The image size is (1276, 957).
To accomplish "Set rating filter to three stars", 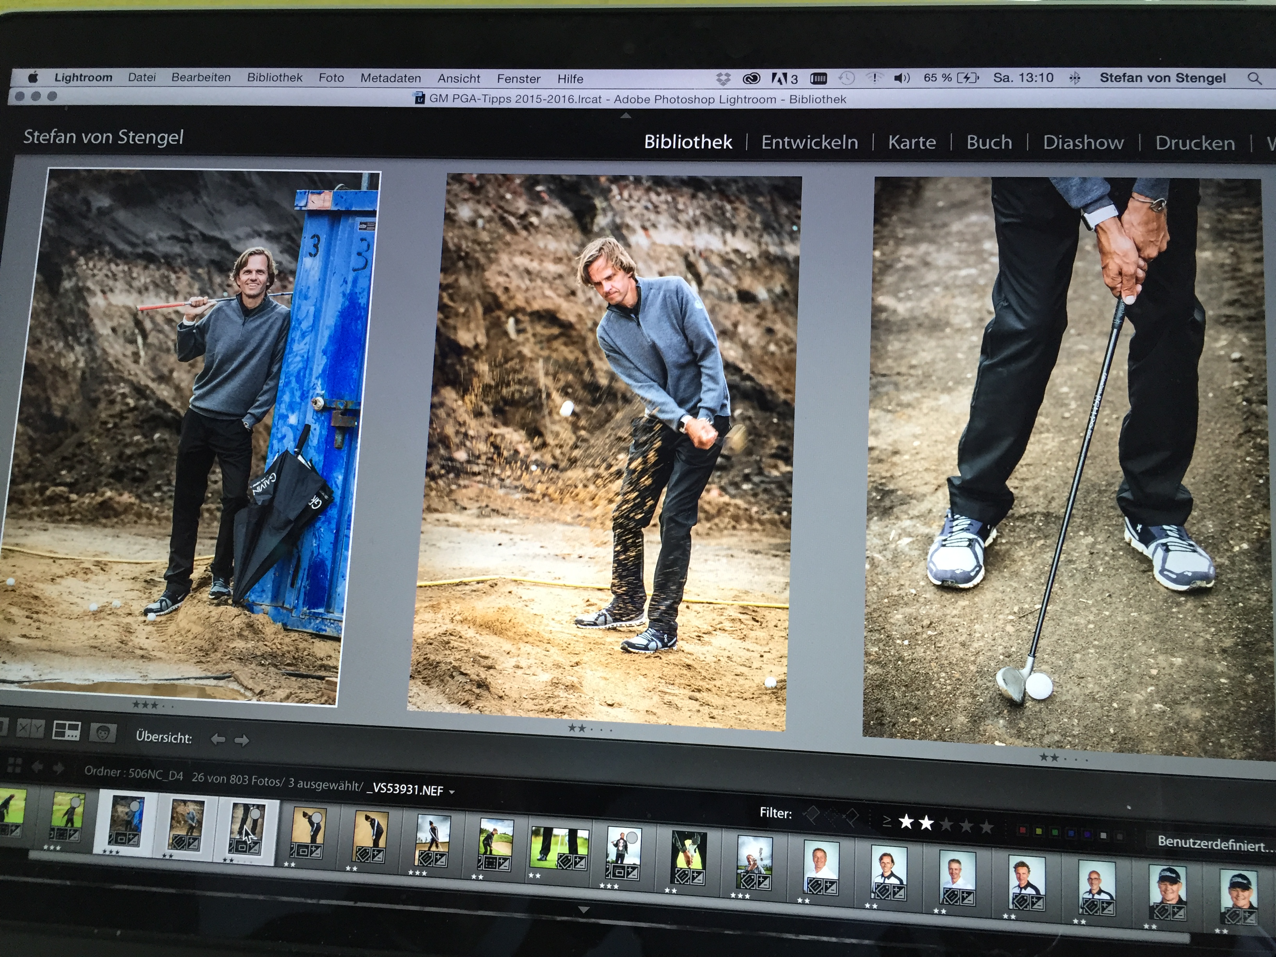I will 946,825.
